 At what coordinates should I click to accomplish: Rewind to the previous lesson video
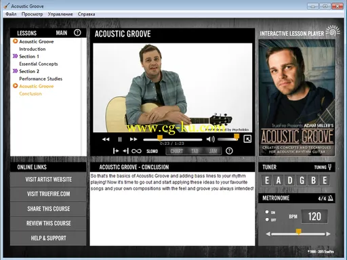coord(106,139)
